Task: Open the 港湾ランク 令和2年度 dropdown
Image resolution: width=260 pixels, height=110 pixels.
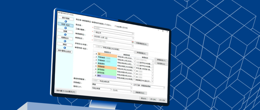Action: (x=111, y=90)
